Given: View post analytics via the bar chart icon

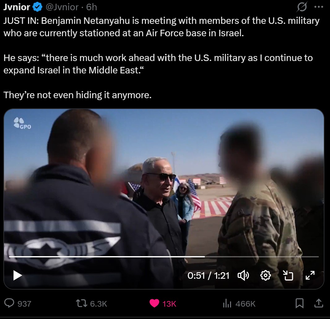Looking at the screenshot, I should coord(227,304).
